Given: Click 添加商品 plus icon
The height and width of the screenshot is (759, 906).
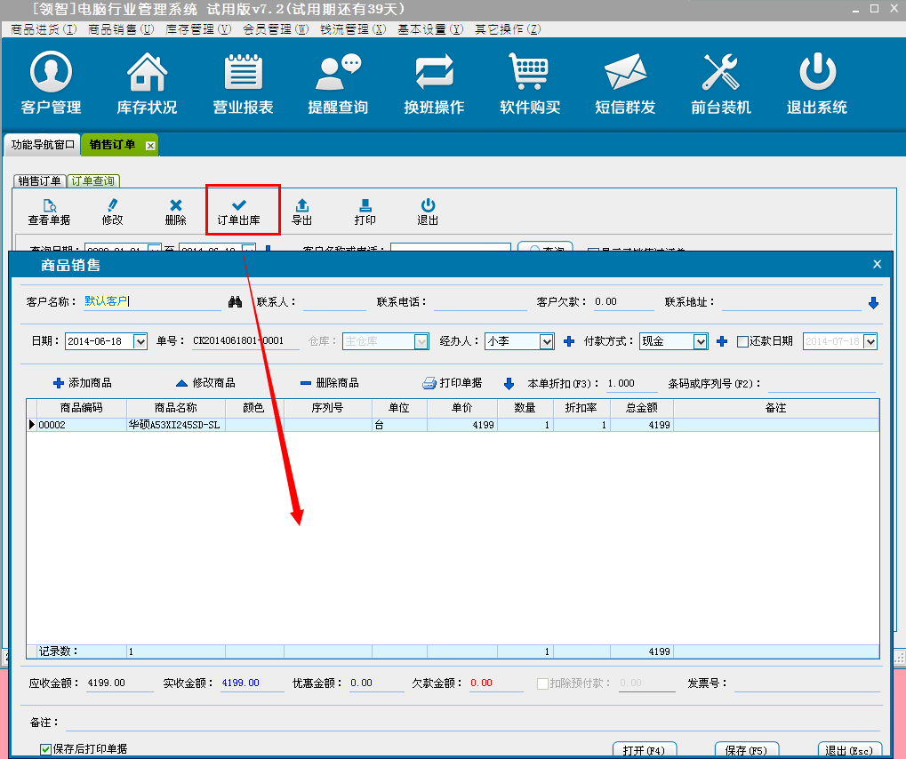Looking at the screenshot, I should (x=59, y=383).
